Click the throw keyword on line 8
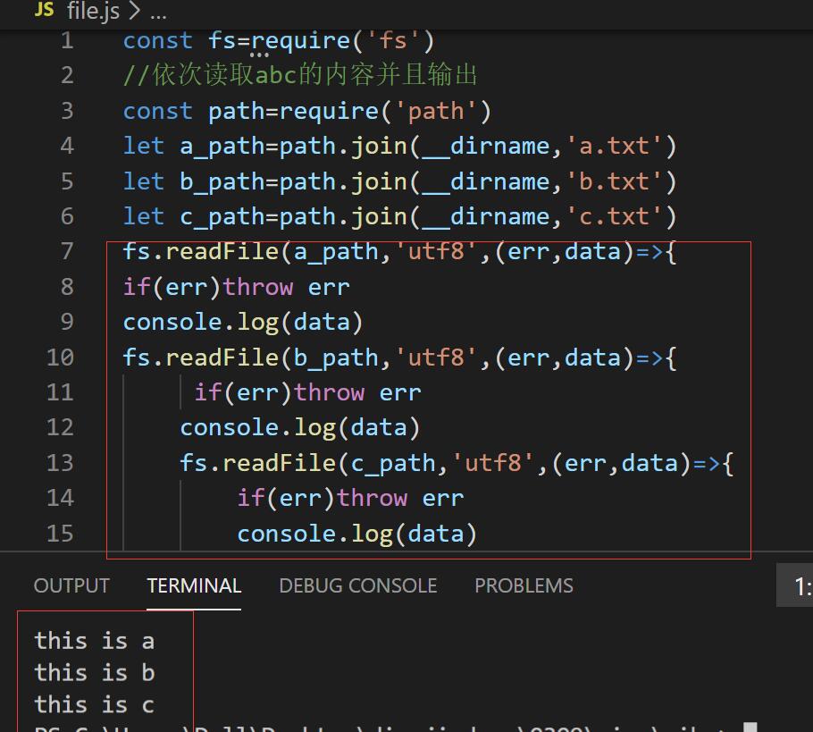This screenshot has width=813, height=732. coord(257,287)
